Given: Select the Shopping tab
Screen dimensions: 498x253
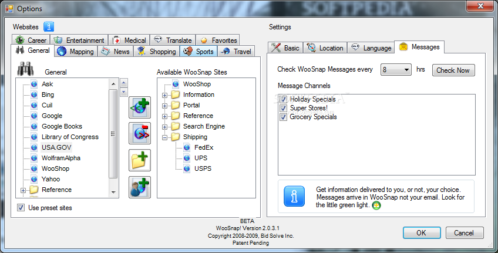Looking at the screenshot, I should point(157,52).
